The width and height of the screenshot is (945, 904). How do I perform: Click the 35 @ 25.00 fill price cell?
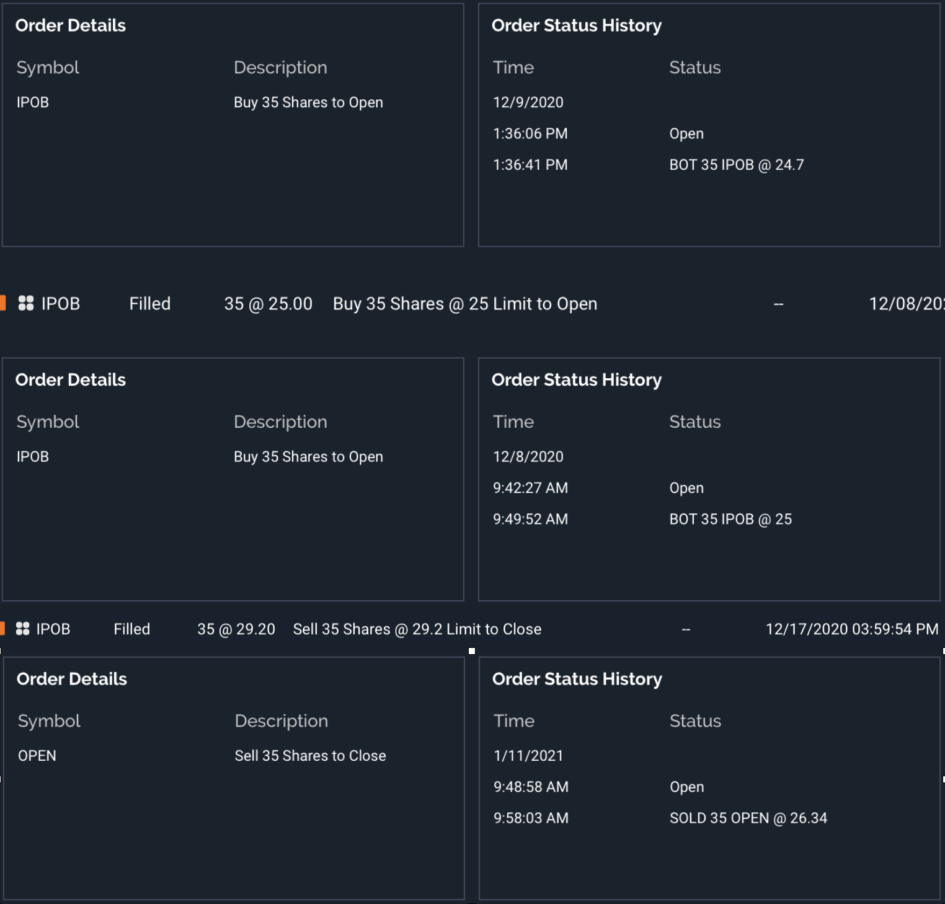tap(268, 304)
